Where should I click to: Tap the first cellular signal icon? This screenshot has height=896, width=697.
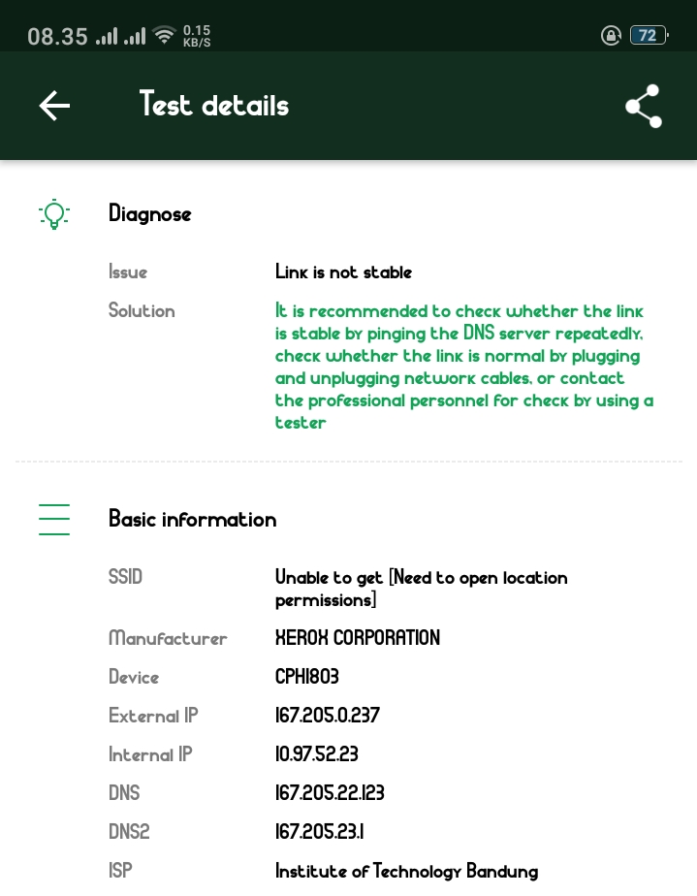[x=107, y=36]
